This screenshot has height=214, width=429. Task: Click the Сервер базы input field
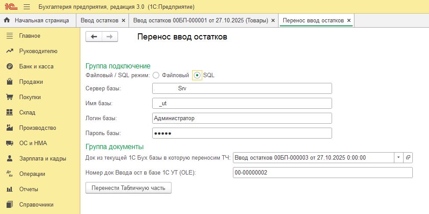[x=242, y=88]
